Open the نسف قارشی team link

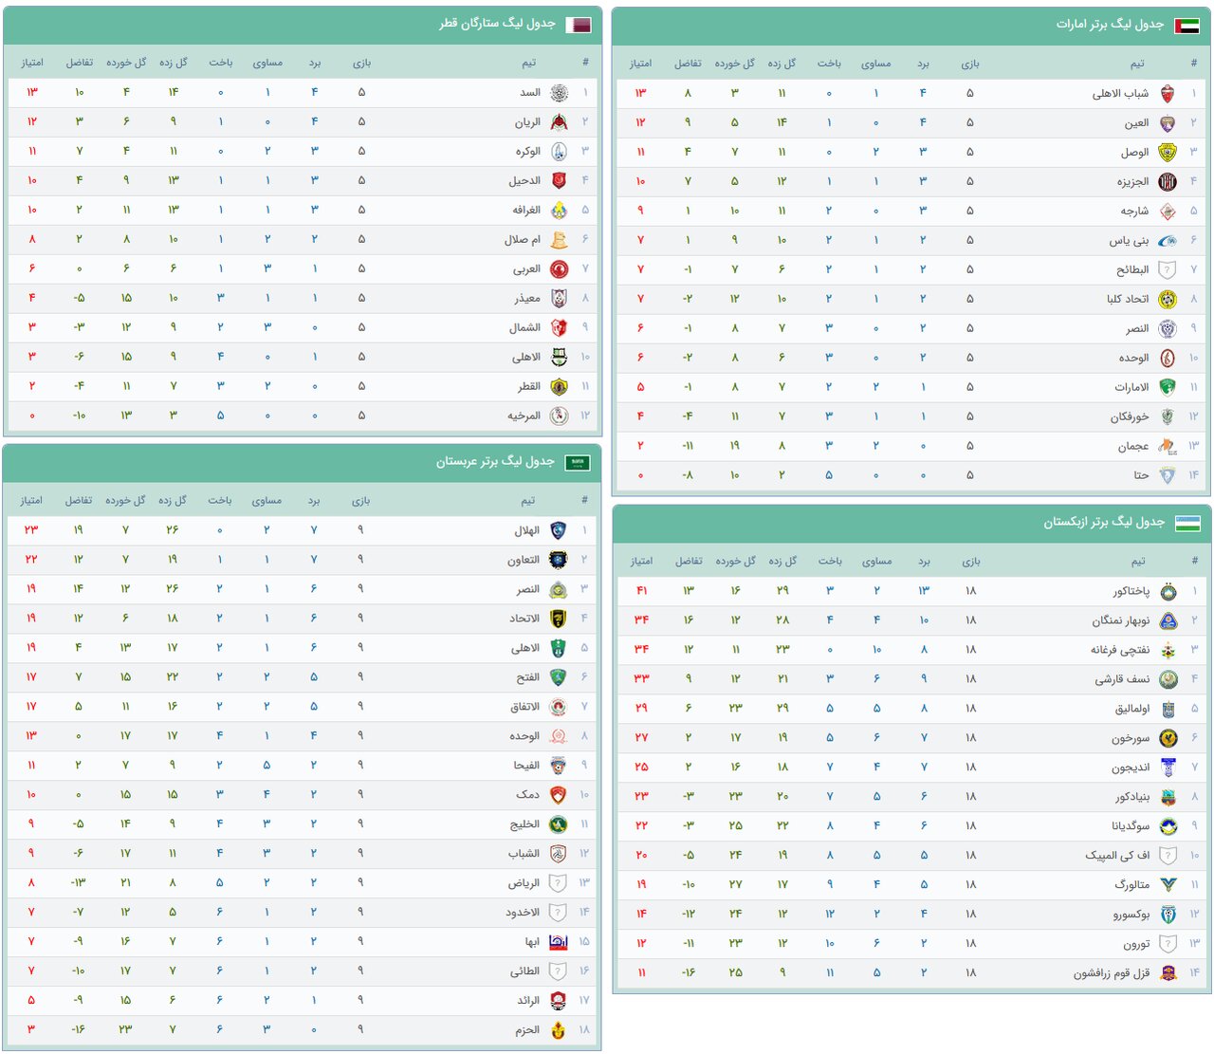1122,680
